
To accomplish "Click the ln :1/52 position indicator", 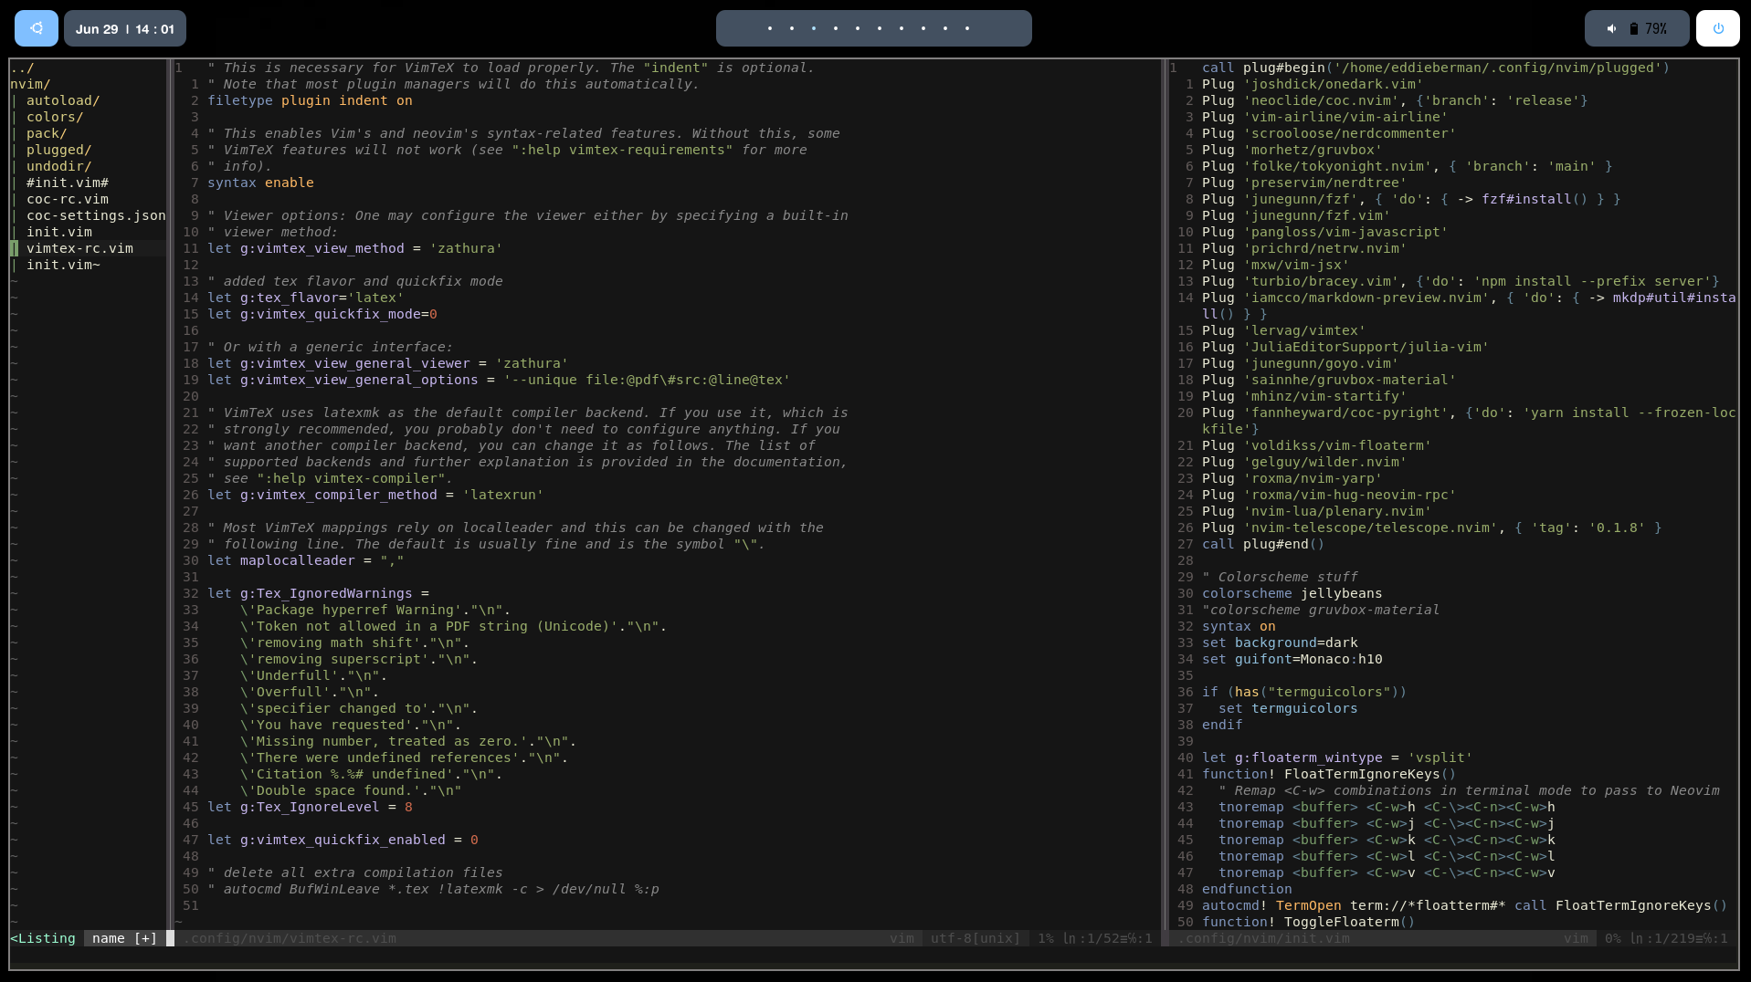I will tap(1107, 938).
